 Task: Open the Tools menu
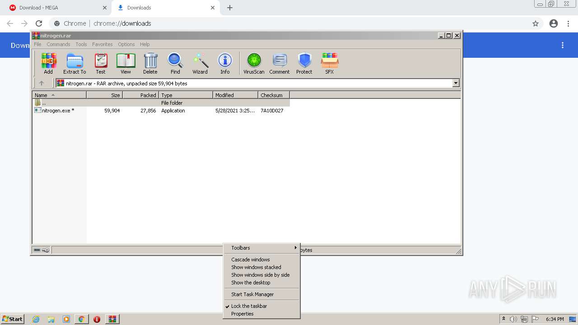coord(81,44)
